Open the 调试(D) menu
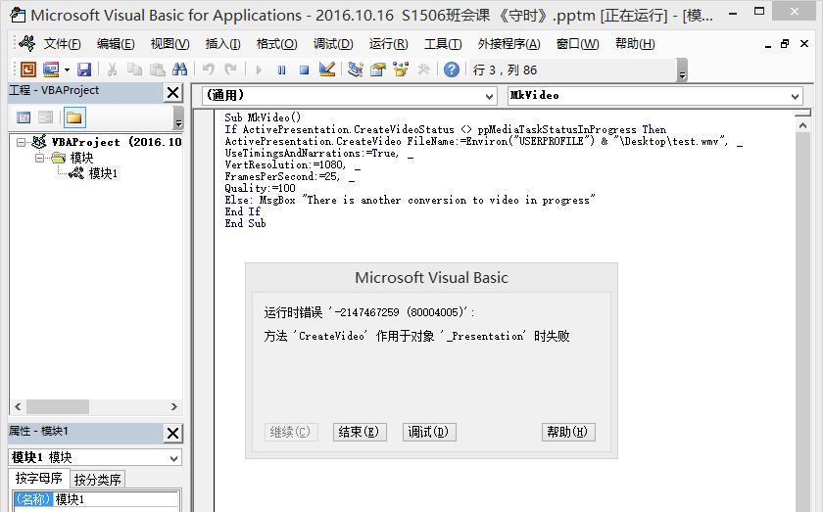 tap(333, 44)
